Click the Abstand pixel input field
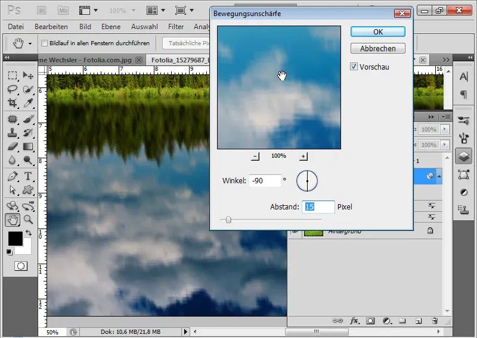477x338 pixels. pos(318,207)
